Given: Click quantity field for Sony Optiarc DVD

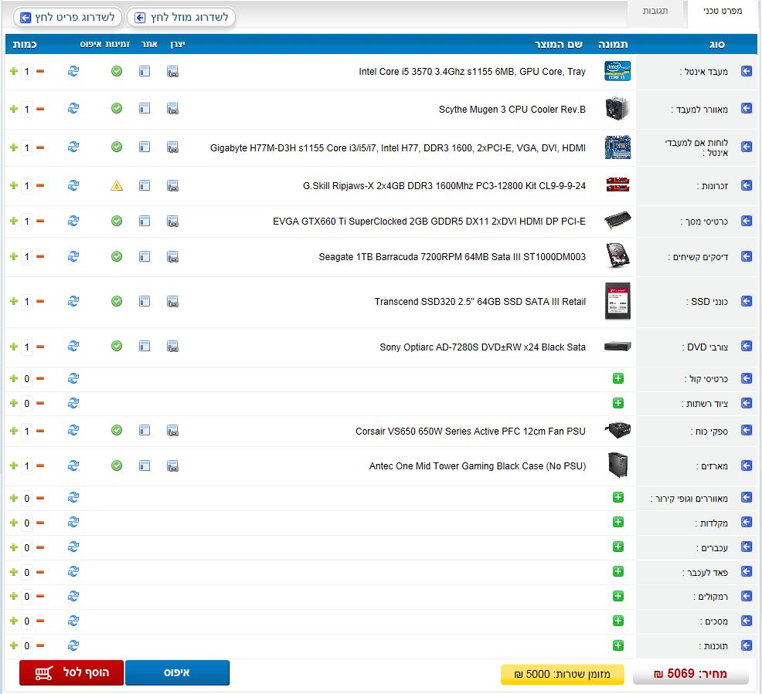Looking at the screenshot, I should [x=26, y=347].
